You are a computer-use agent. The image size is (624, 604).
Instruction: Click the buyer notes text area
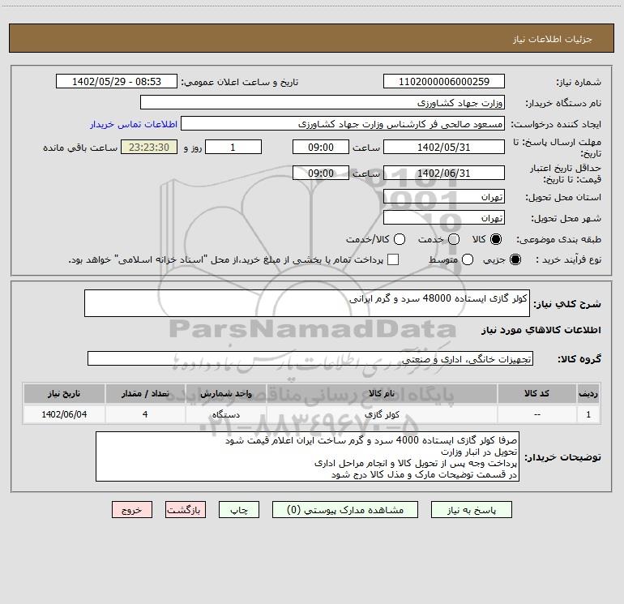(x=307, y=456)
